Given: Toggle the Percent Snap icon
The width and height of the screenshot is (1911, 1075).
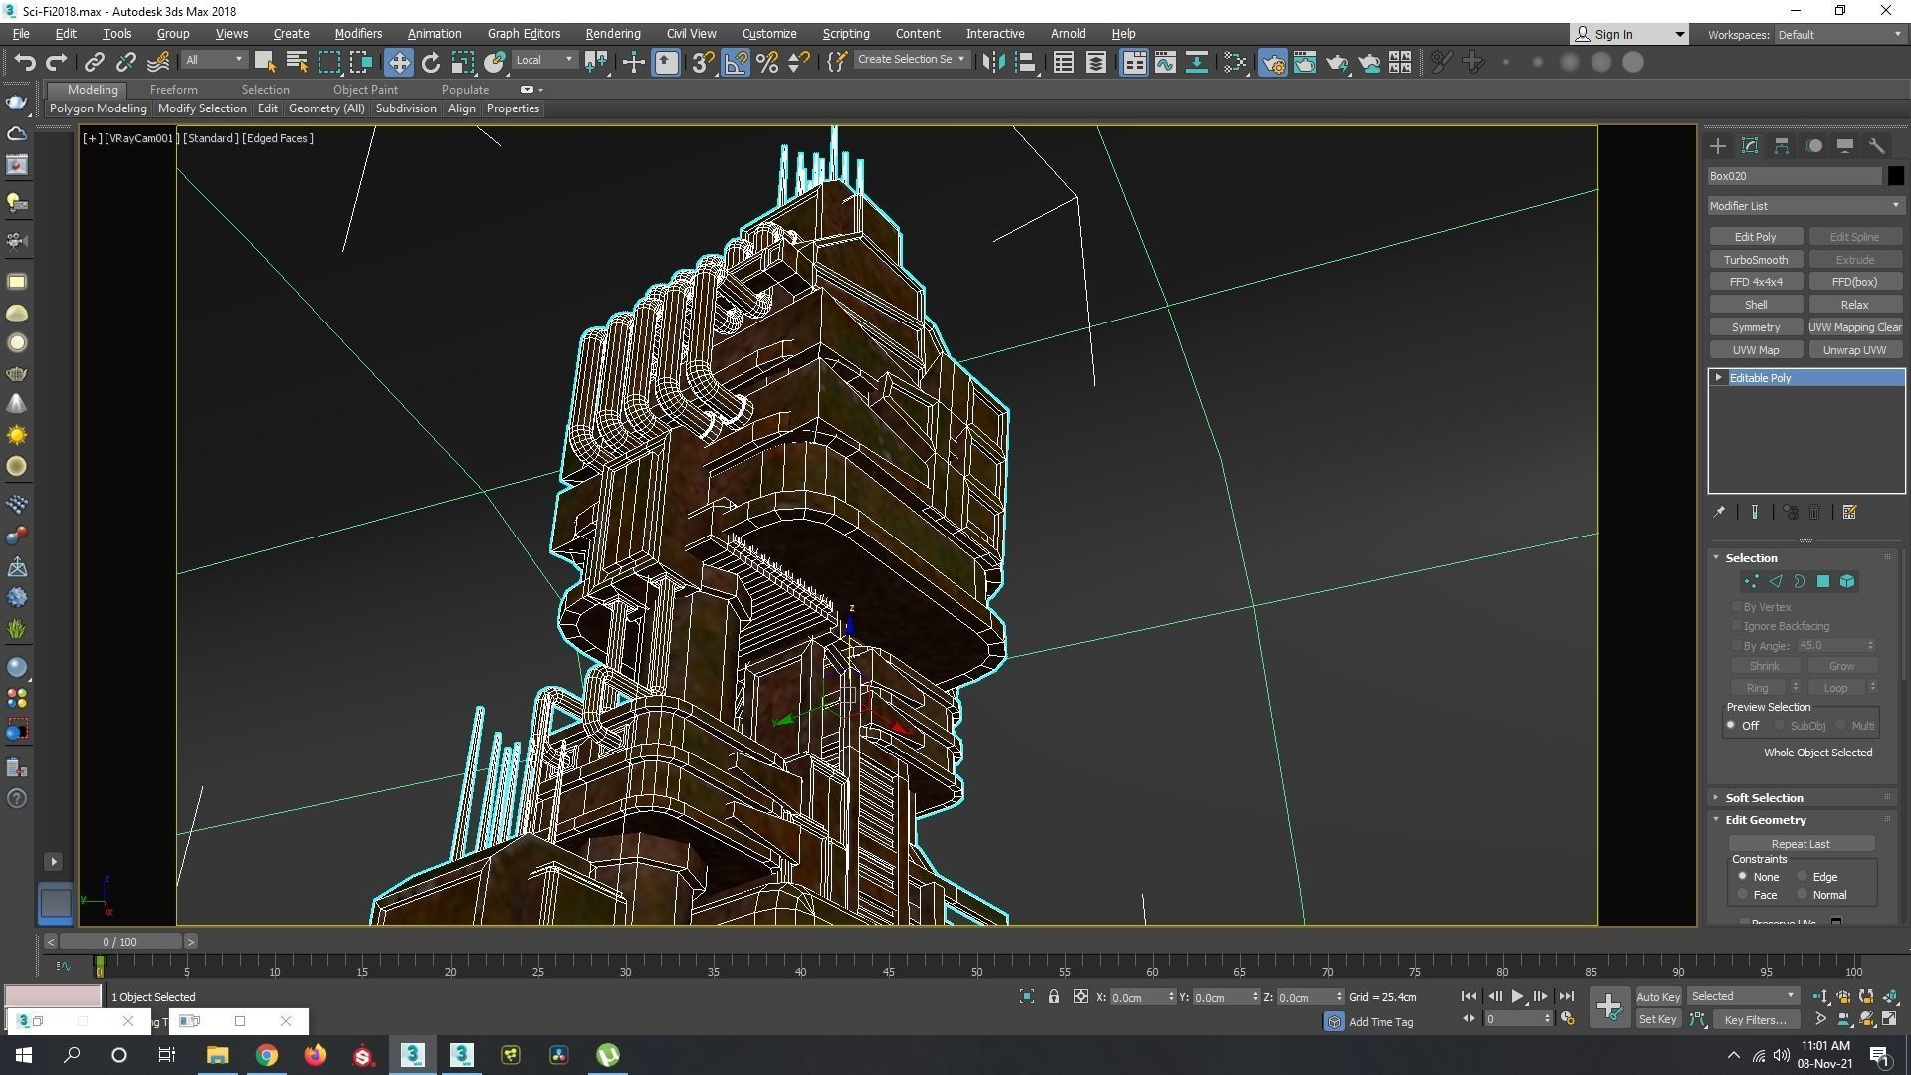Looking at the screenshot, I should (x=767, y=62).
